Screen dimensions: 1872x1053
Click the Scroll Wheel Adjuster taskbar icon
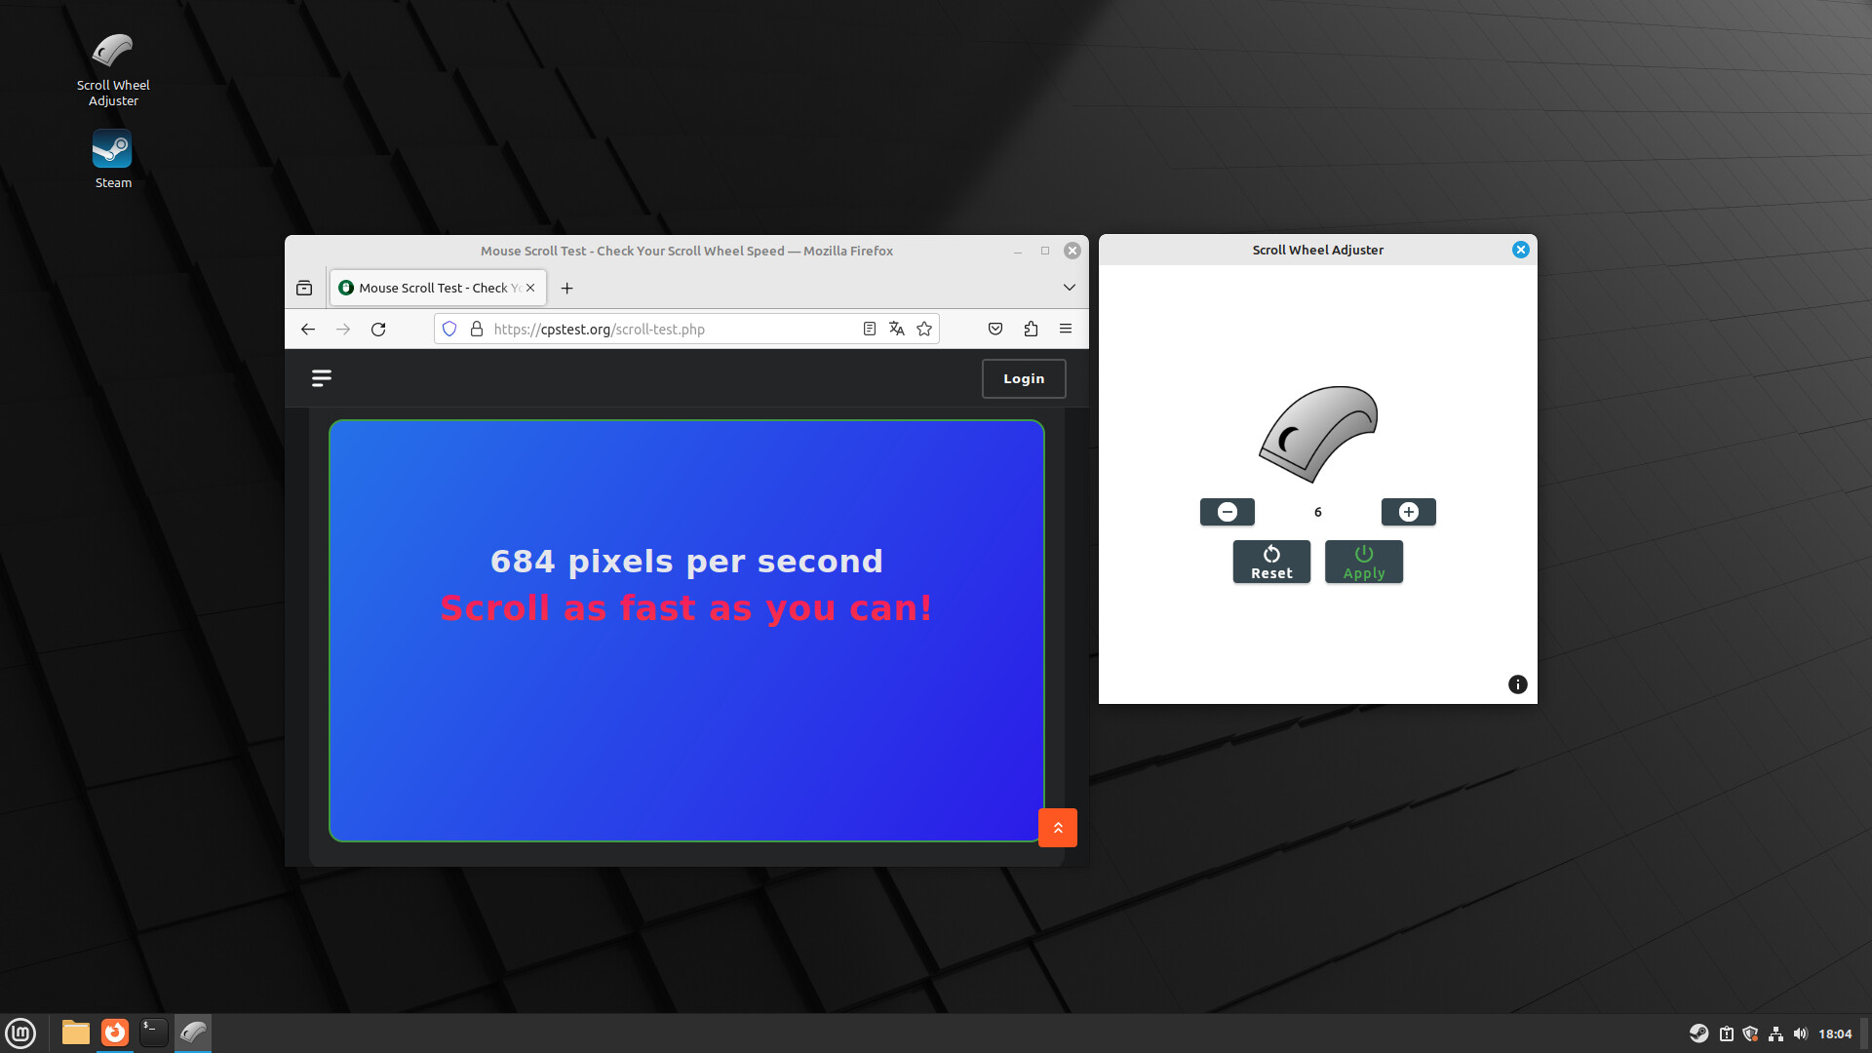pyautogui.click(x=193, y=1033)
